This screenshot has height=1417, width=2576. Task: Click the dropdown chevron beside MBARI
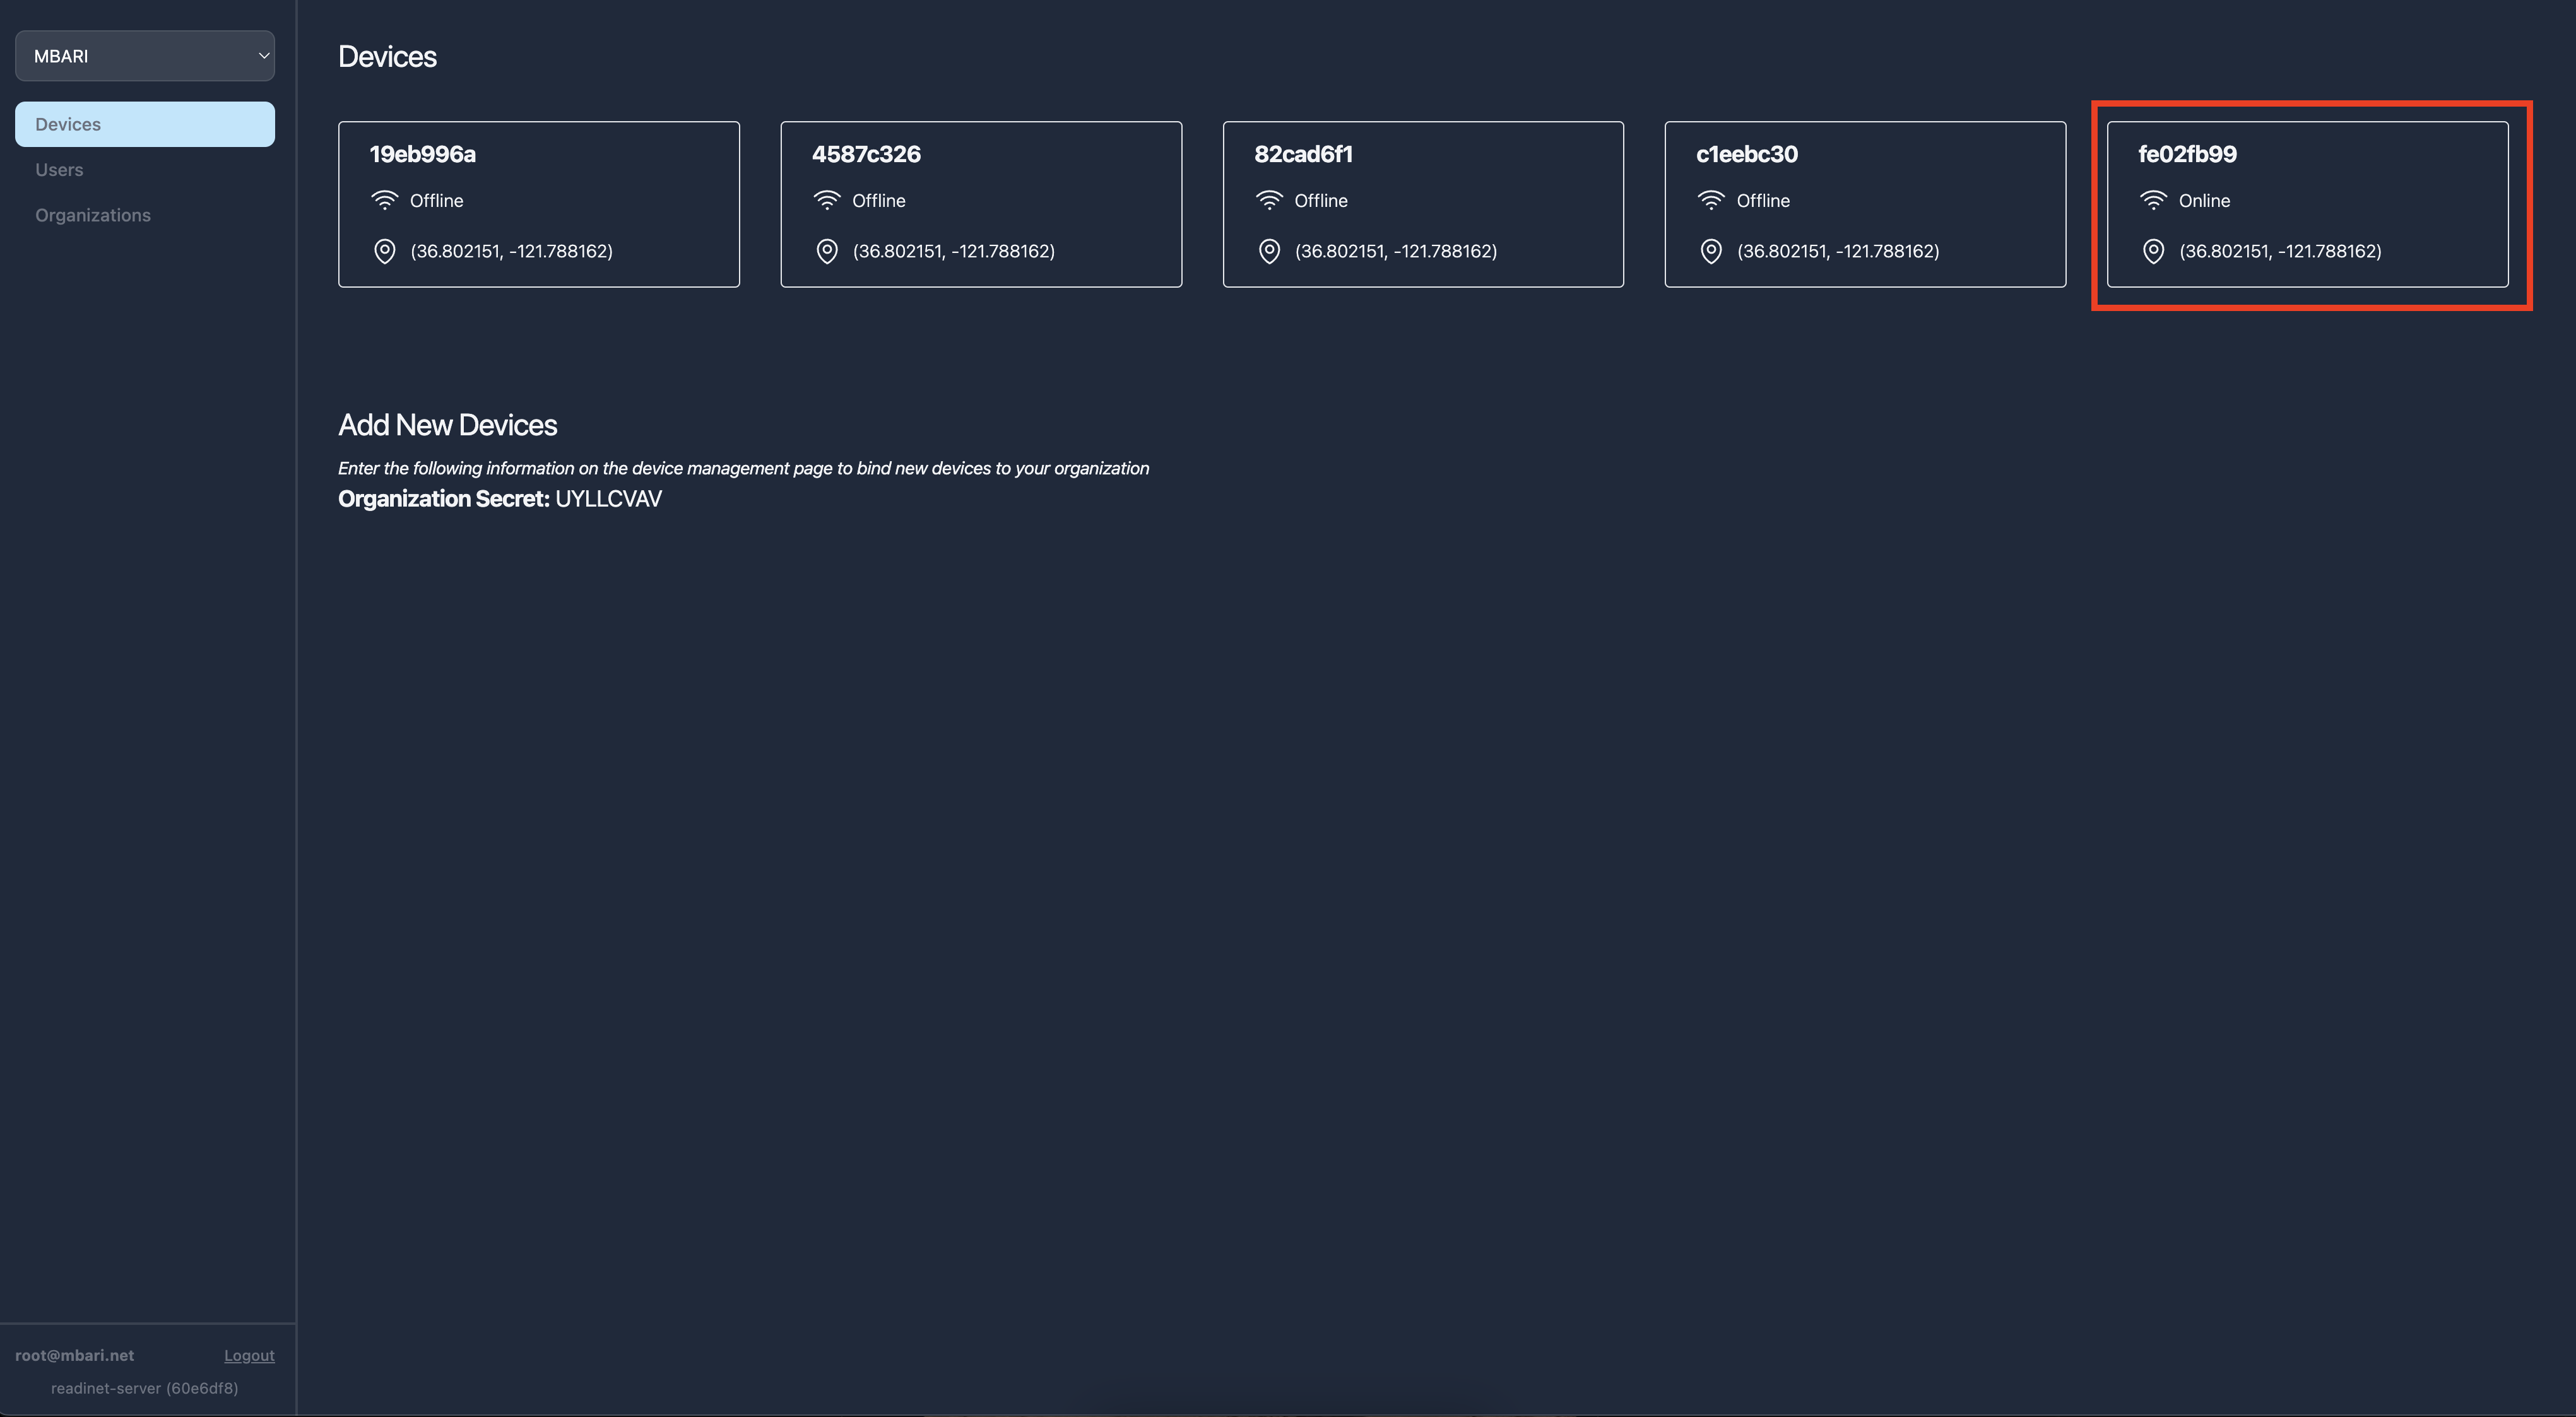263,56
